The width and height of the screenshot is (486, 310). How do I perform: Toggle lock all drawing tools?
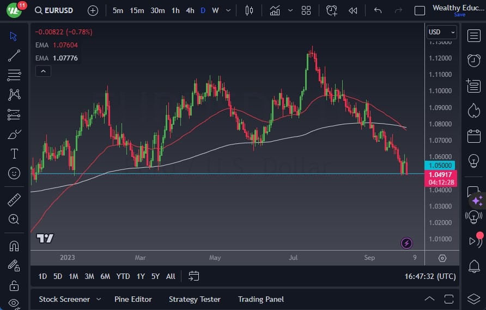[14, 285]
